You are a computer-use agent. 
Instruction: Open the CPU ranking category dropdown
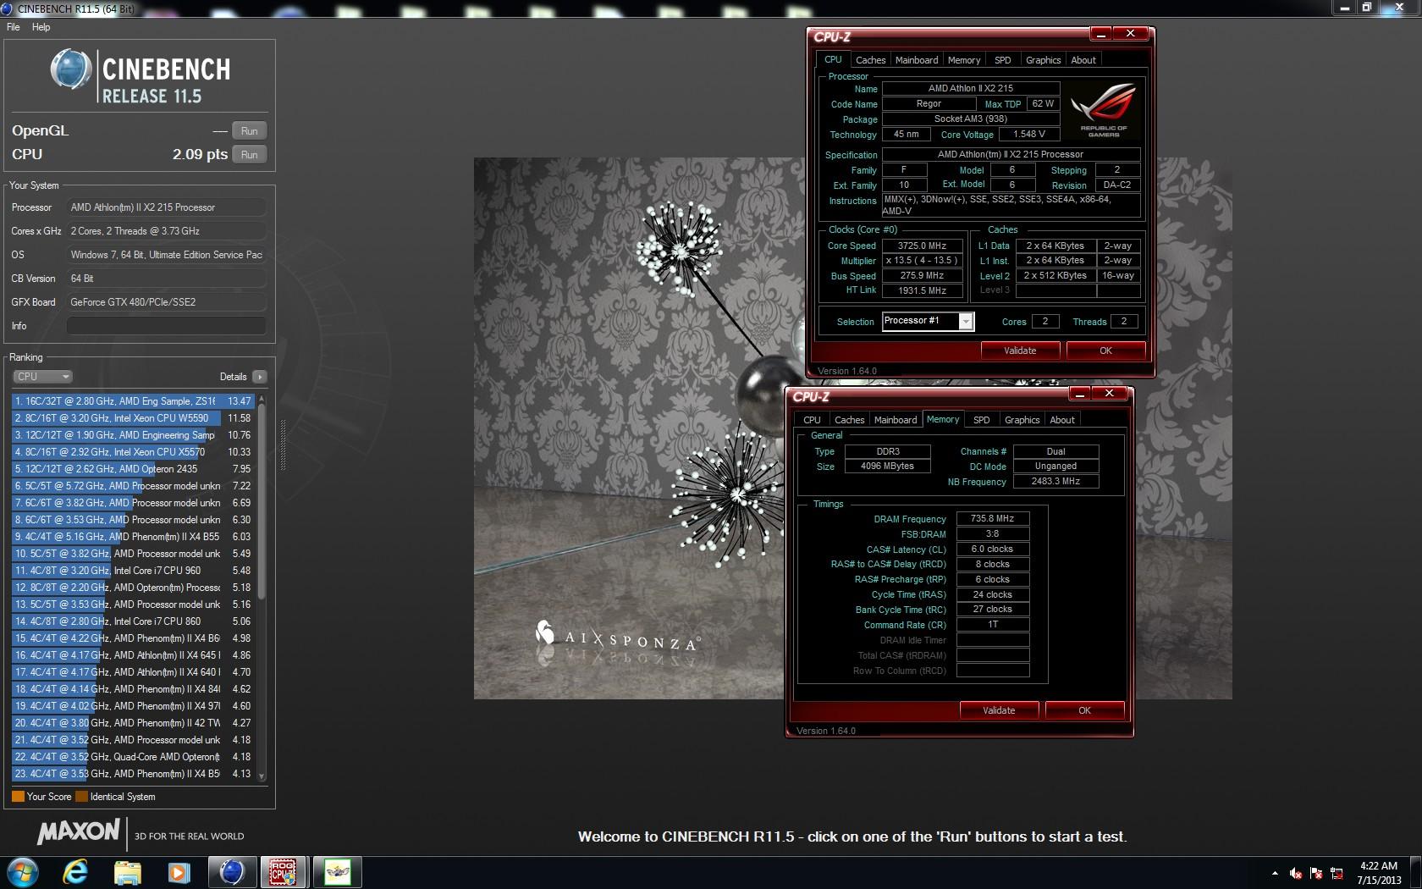point(42,377)
